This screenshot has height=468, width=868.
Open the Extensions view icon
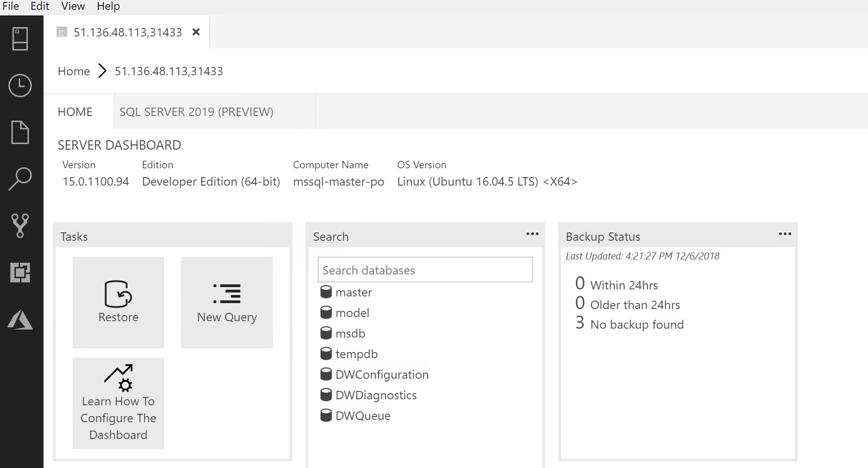(20, 273)
